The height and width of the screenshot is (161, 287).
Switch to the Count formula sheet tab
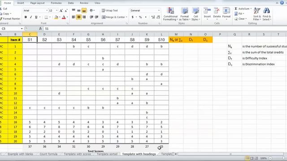pyautogui.click(x=48, y=154)
